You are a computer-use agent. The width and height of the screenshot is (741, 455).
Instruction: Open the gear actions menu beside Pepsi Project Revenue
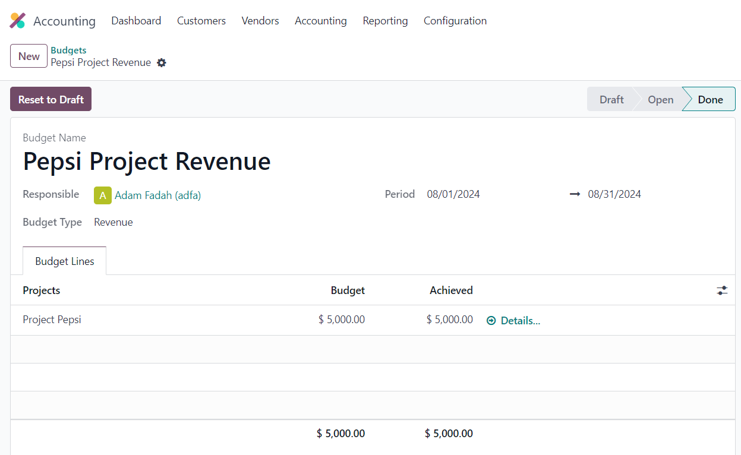(162, 63)
